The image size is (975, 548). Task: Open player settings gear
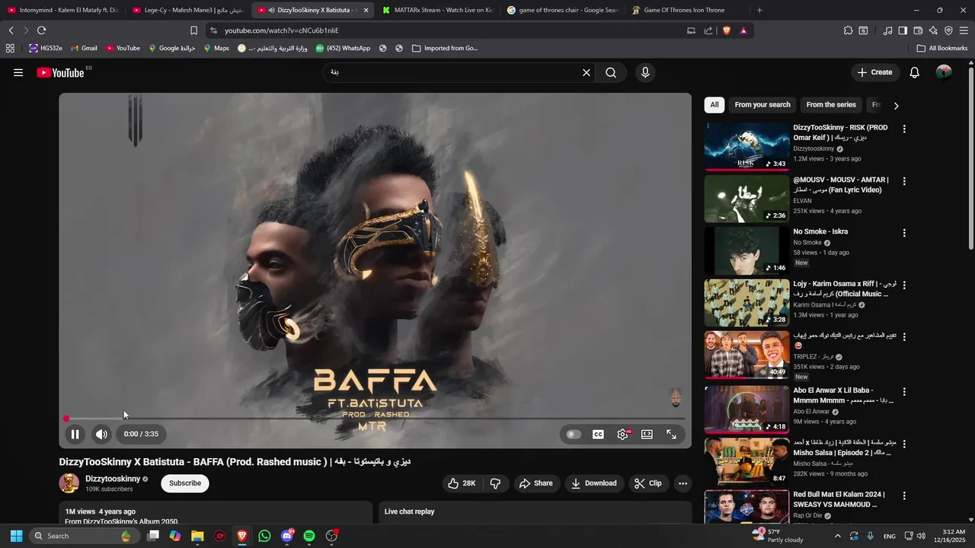tap(623, 434)
